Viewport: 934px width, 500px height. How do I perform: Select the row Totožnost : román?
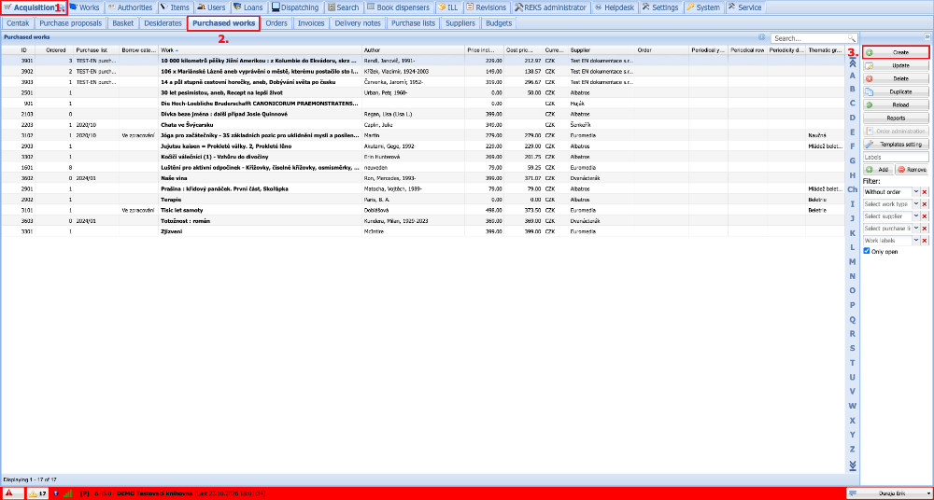pyautogui.click(x=422, y=220)
